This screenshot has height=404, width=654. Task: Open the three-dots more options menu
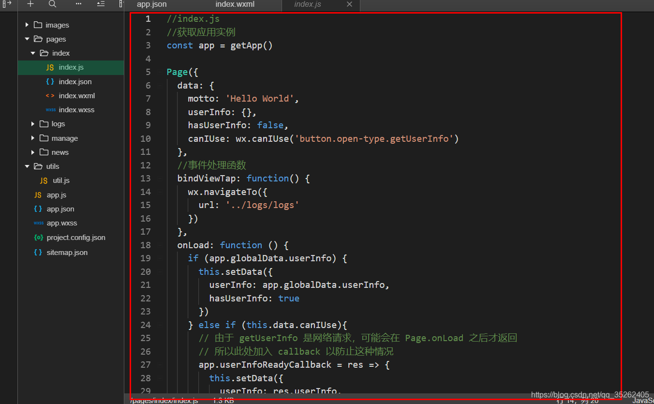point(78,4)
